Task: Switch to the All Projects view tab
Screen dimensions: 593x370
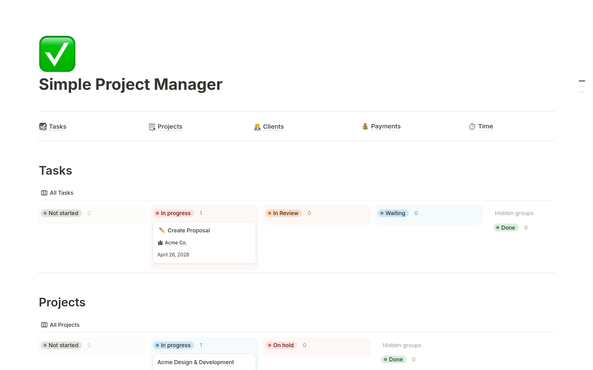Action: 64,325
